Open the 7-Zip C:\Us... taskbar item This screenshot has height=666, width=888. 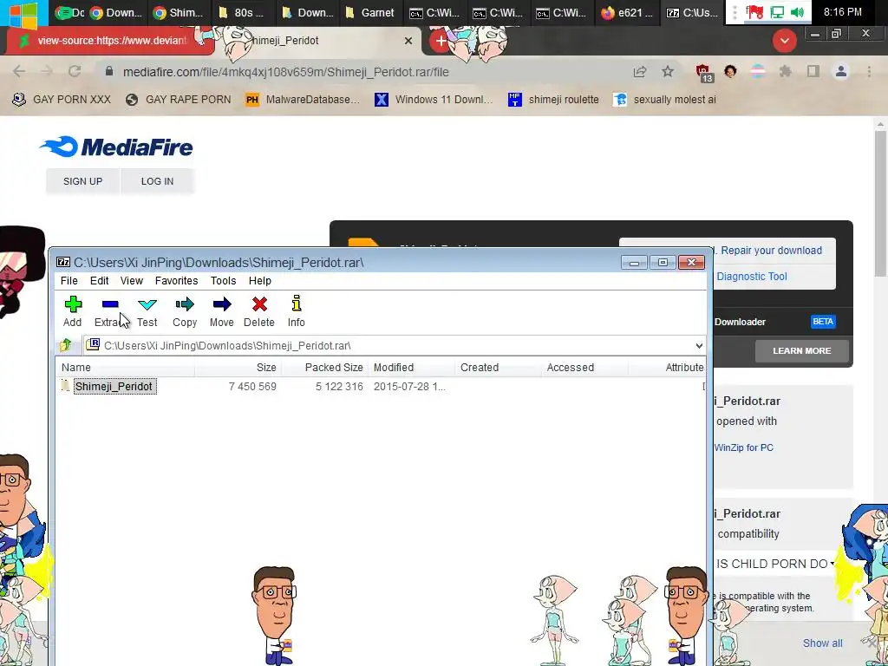pos(692,12)
